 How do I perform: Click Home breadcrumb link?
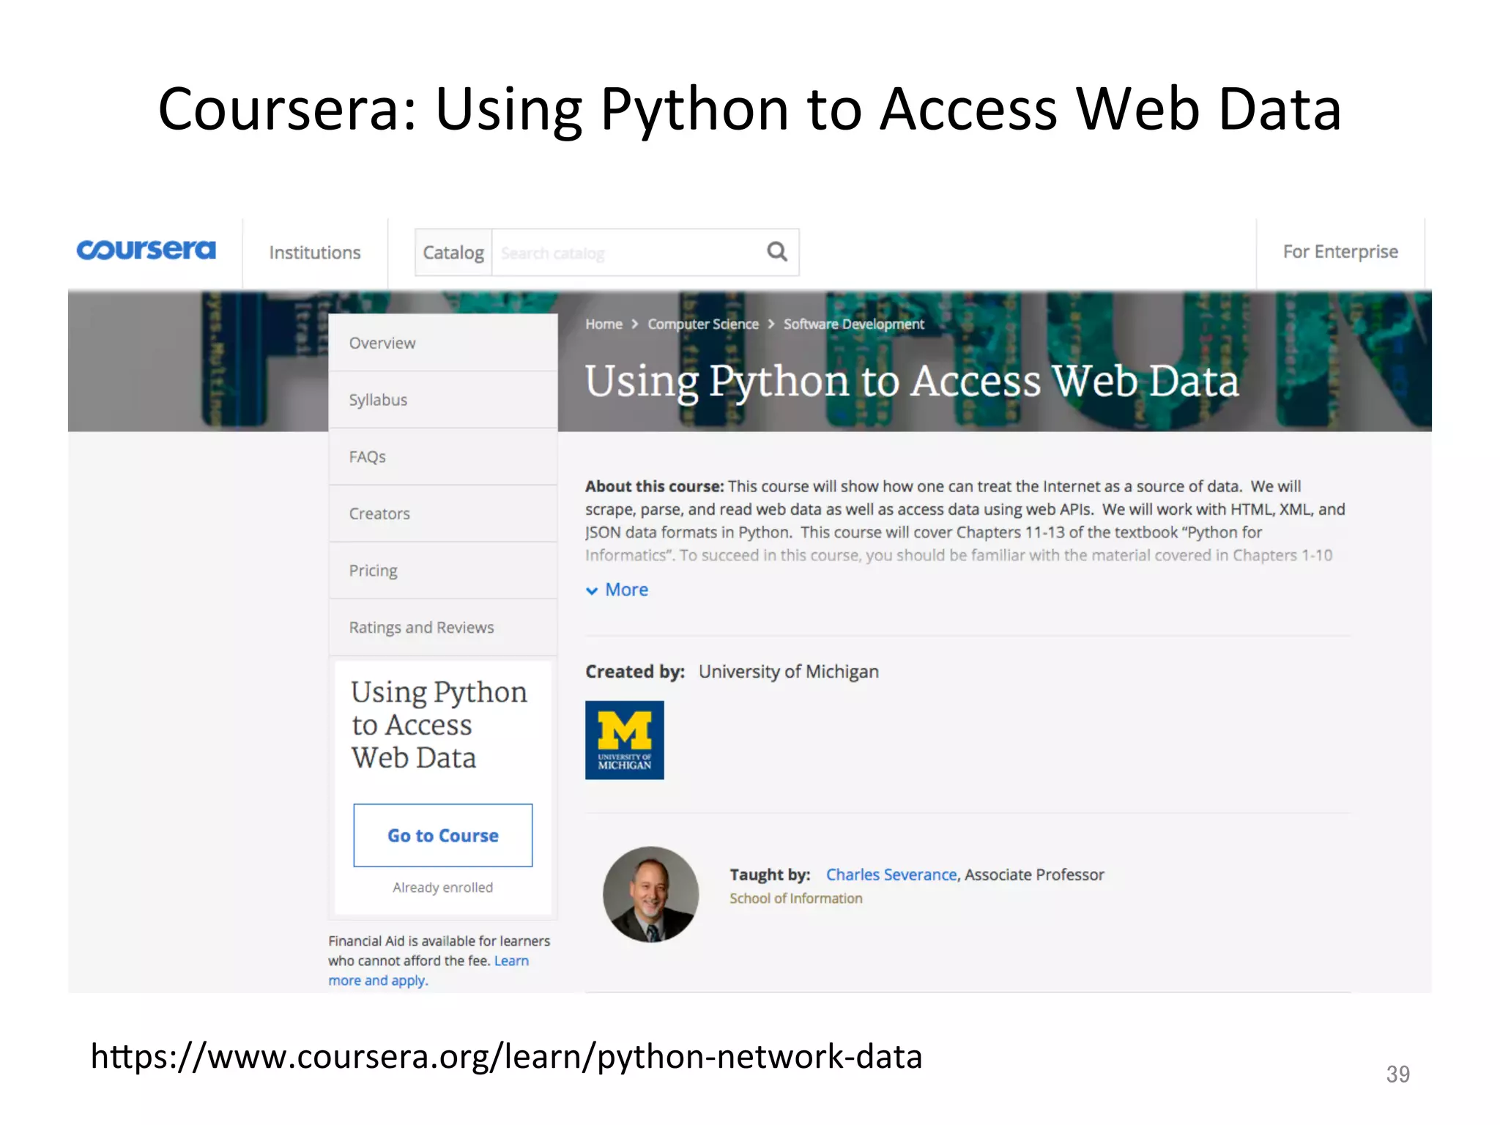[x=604, y=324]
